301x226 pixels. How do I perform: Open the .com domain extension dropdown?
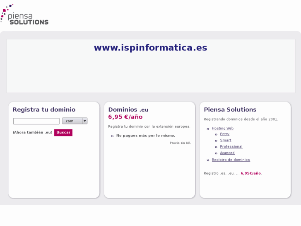pyautogui.click(x=75, y=121)
